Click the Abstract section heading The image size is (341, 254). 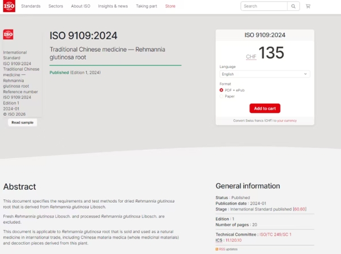click(x=19, y=187)
